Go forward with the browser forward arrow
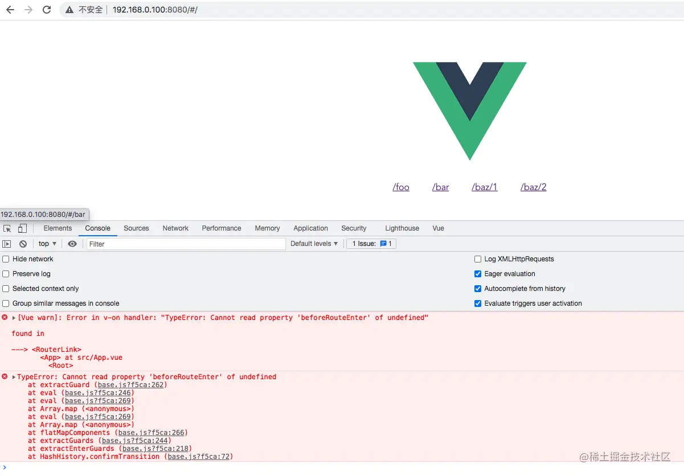Viewport: 684px width, 476px height. pyautogui.click(x=28, y=10)
